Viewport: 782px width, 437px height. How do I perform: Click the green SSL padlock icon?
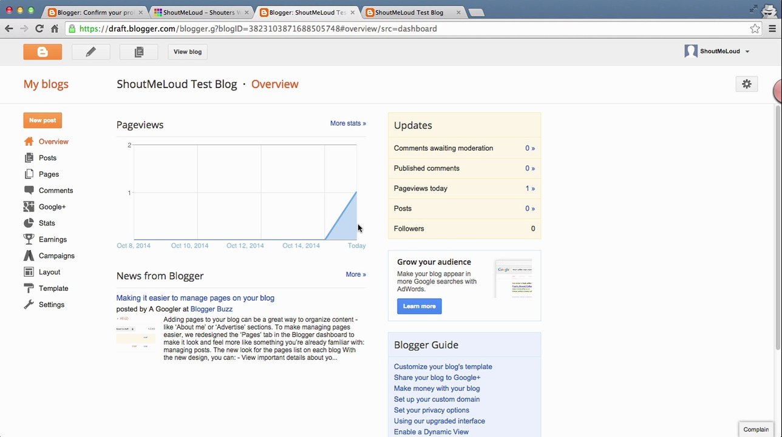point(72,29)
